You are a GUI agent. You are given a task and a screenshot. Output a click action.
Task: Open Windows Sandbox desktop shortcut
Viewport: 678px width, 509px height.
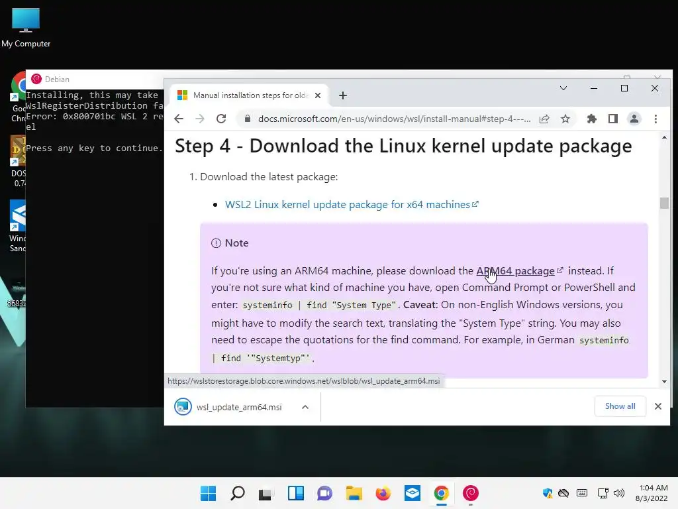18,226
